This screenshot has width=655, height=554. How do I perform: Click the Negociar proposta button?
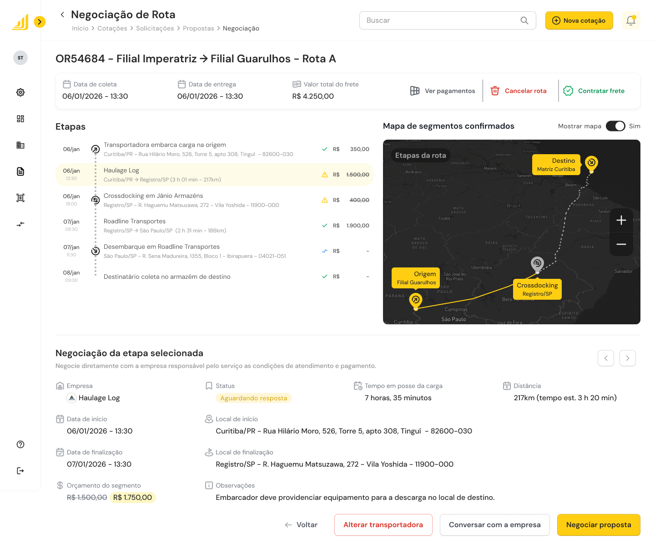coord(598,525)
